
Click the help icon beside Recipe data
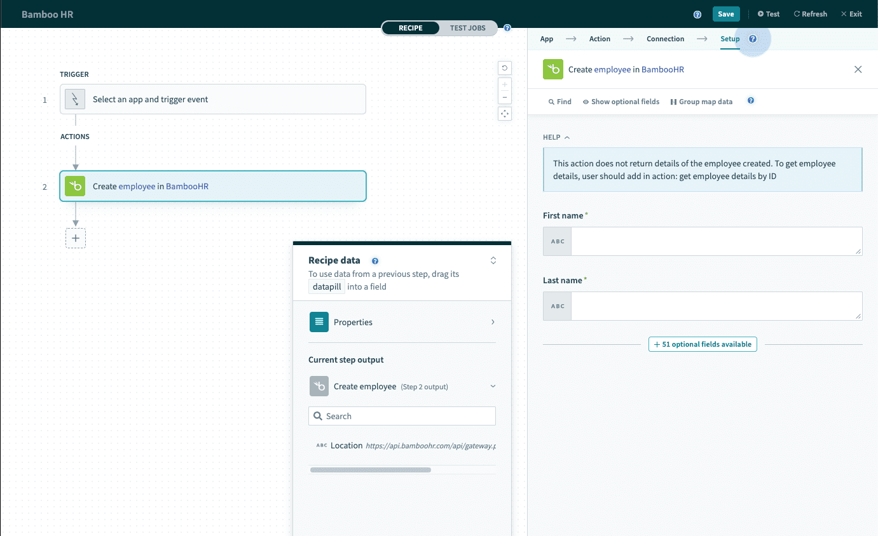(375, 261)
